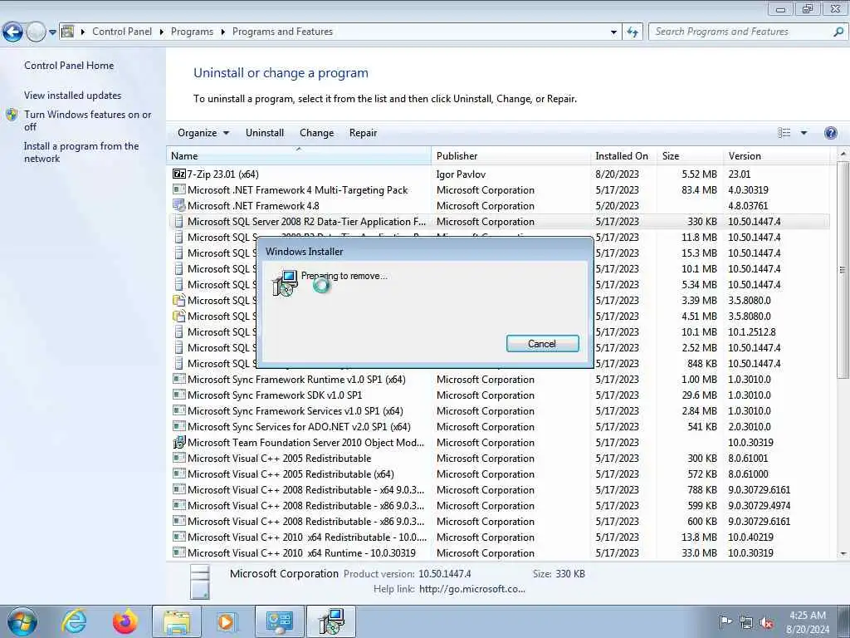The height and width of the screenshot is (638, 850).
Task: Click Repair in the toolbar
Action: [363, 133]
